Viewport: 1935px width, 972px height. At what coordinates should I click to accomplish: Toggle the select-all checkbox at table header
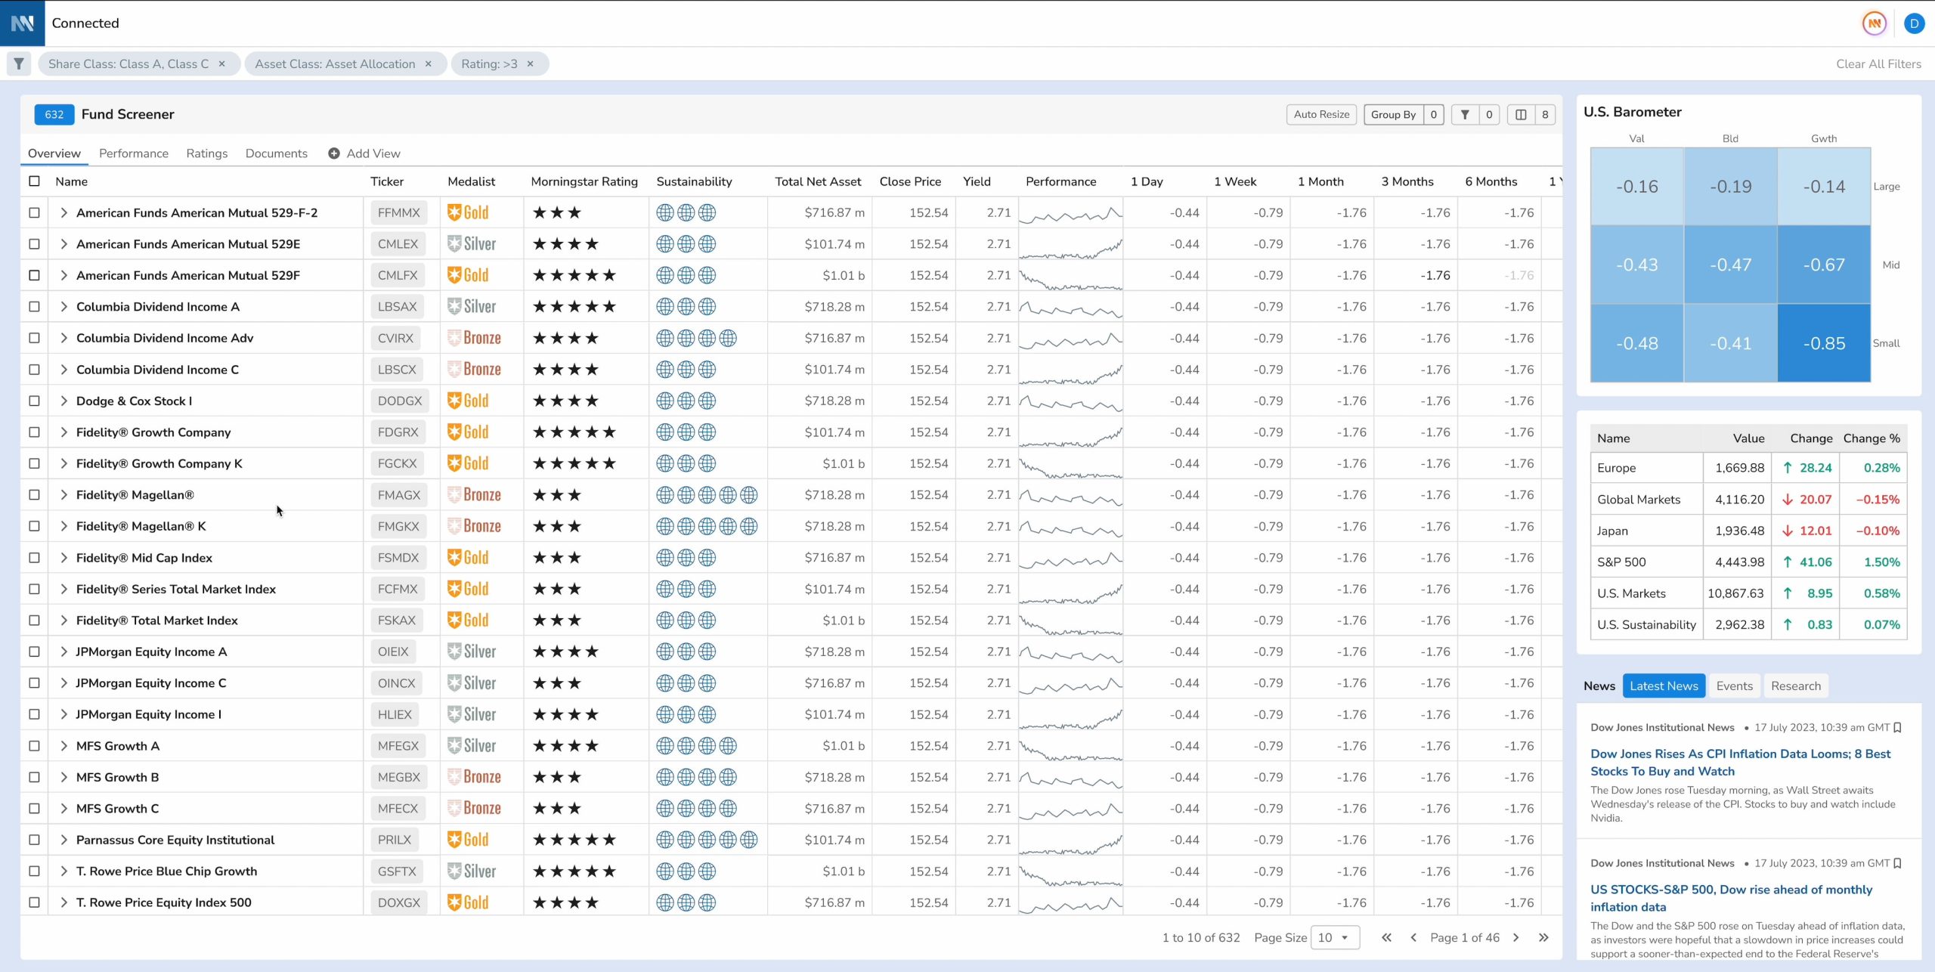tap(33, 181)
